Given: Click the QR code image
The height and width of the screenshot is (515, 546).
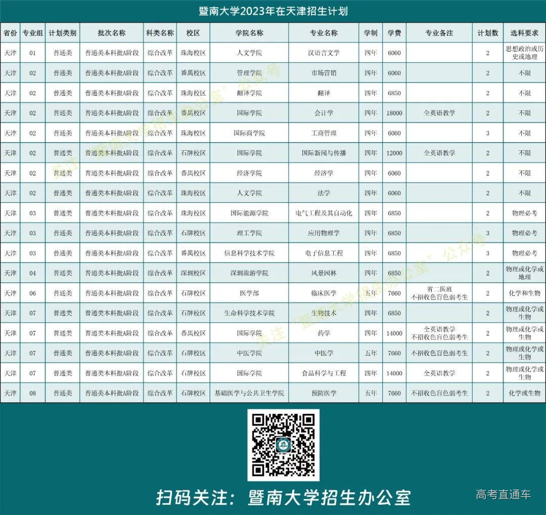Looking at the screenshot, I should click(x=283, y=445).
